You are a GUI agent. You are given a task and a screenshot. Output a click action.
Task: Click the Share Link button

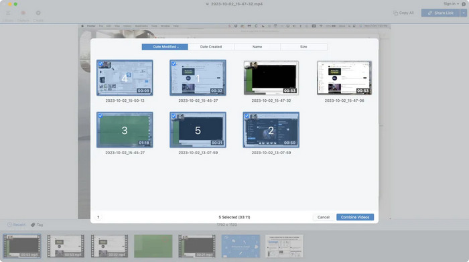pos(441,13)
